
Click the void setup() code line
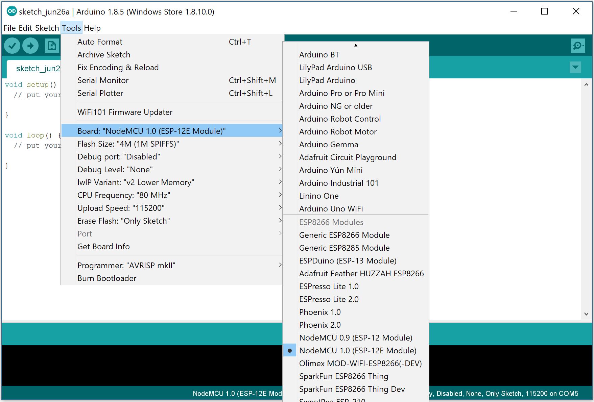pyautogui.click(x=30, y=85)
